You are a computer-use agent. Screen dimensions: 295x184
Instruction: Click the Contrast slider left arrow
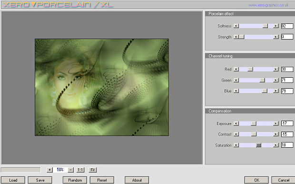pos(236,134)
